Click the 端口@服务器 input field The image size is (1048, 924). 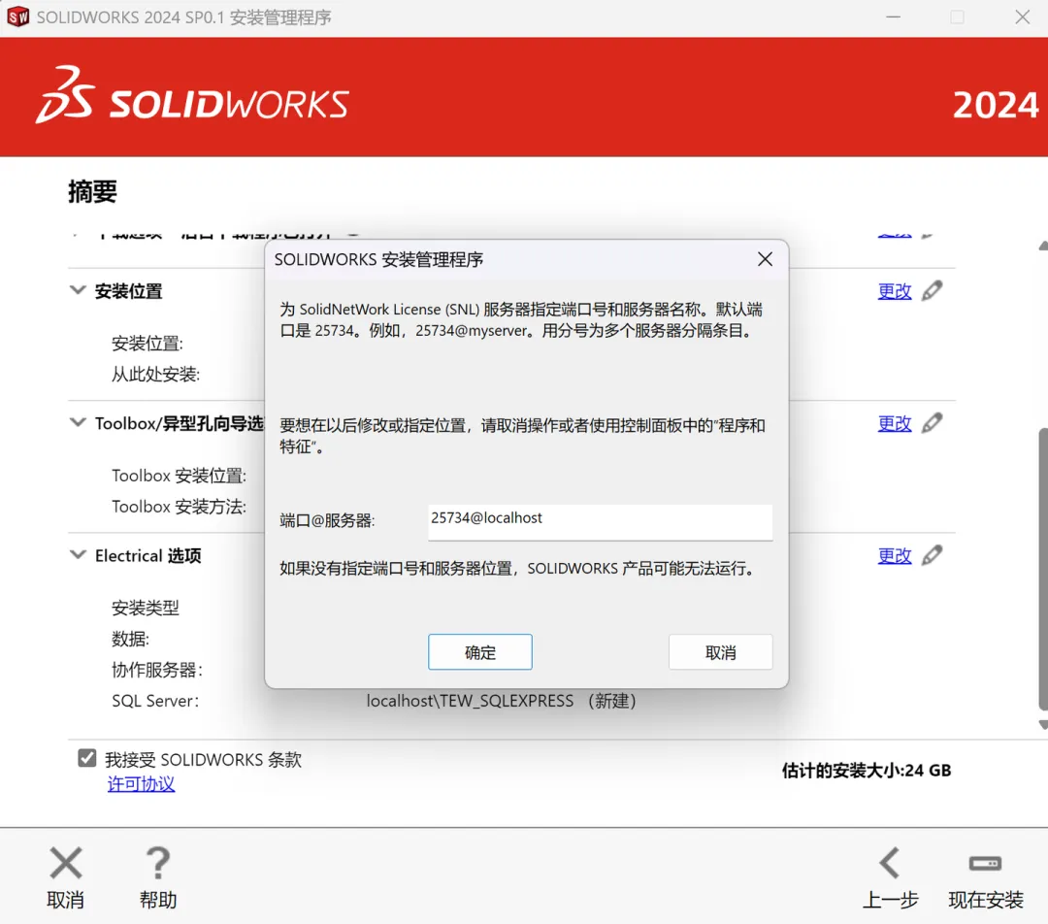pos(601,521)
